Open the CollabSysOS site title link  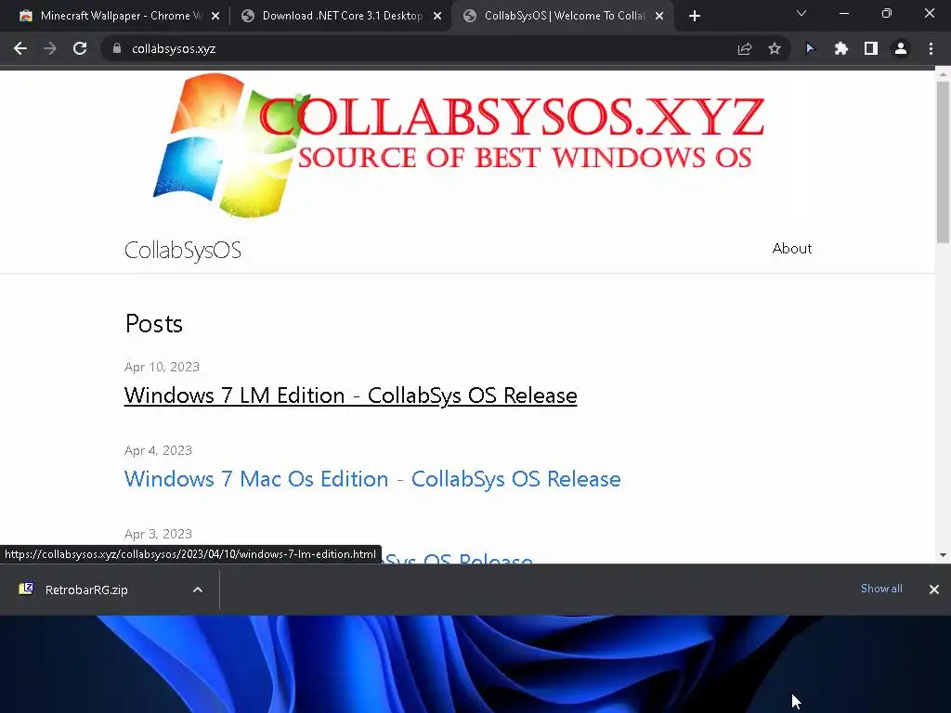tap(183, 250)
